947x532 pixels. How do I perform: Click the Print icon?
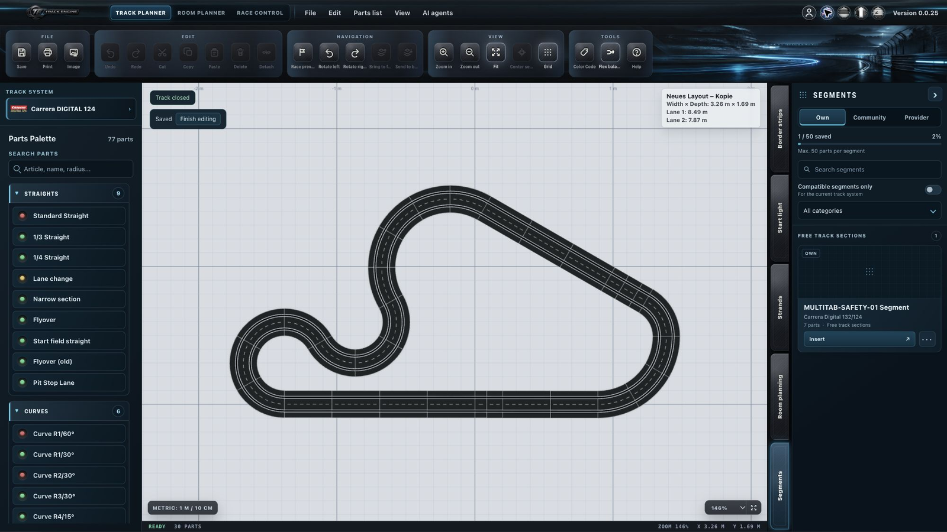pyautogui.click(x=47, y=53)
